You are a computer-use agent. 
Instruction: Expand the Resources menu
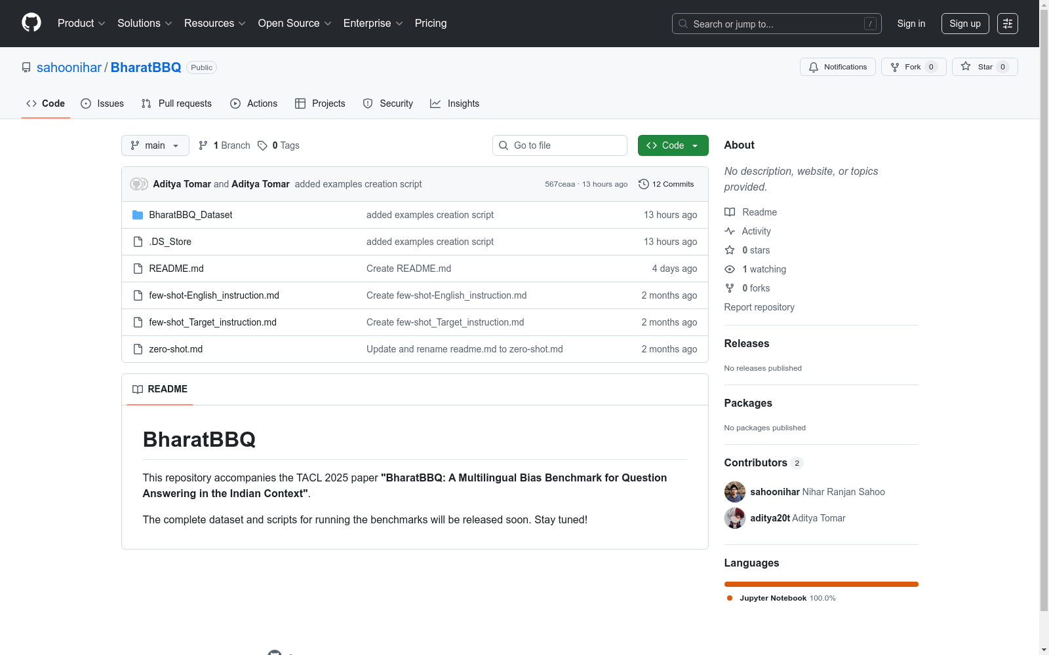click(215, 24)
